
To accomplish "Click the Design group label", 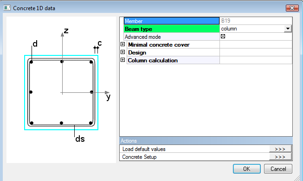I will [x=137, y=53].
